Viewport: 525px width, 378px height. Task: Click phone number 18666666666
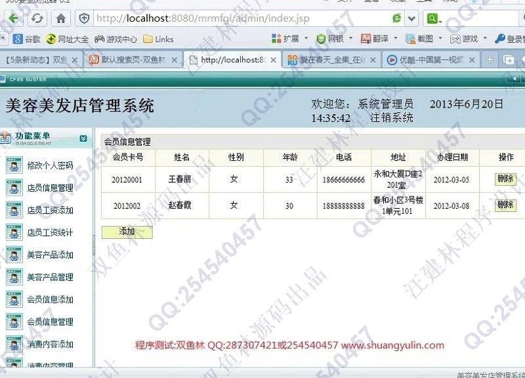(343, 180)
